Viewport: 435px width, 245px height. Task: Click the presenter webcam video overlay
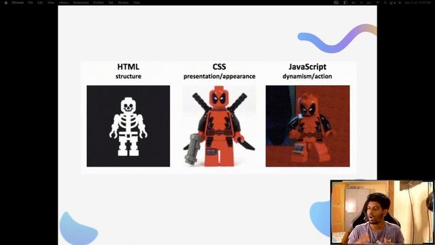tap(382, 212)
